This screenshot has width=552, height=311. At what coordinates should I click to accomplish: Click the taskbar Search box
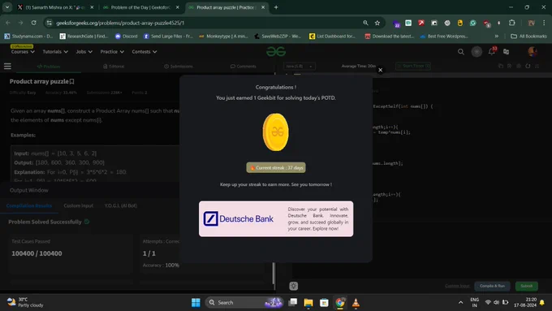(x=244, y=303)
